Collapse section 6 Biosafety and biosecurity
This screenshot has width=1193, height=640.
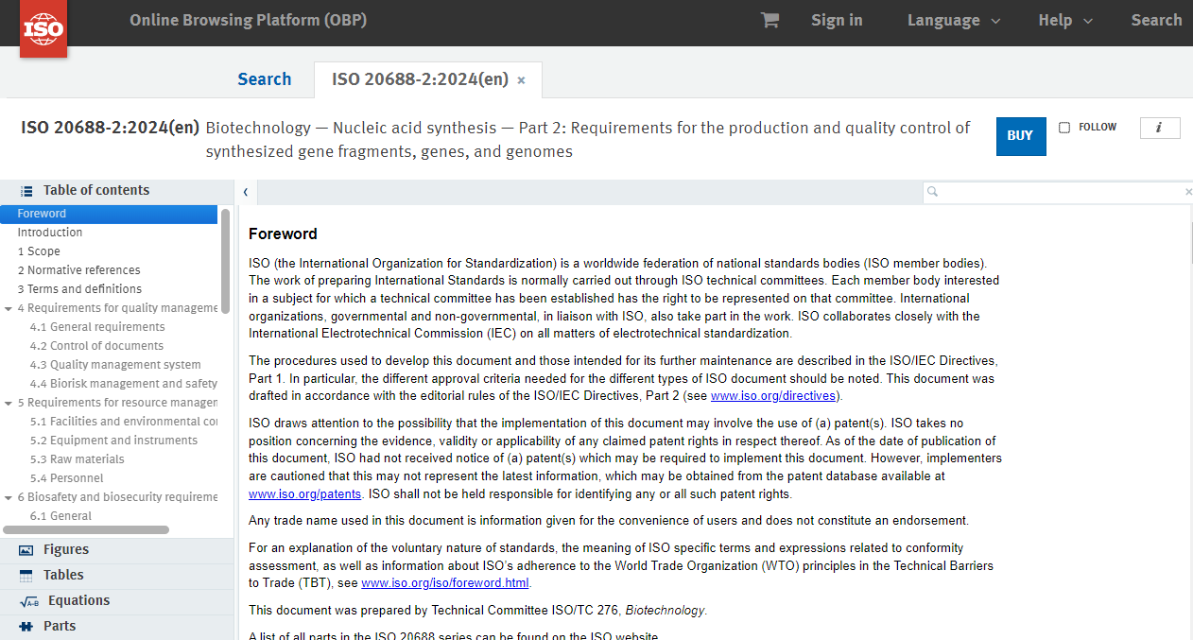tap(9, 497)
